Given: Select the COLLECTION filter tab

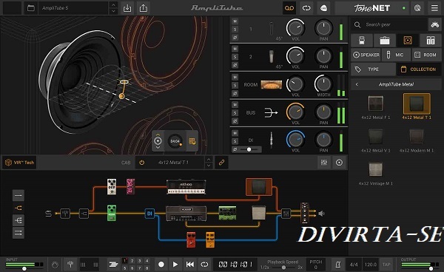Looking at the screenshot, I should pyautogui.click(x=419, y=69).
